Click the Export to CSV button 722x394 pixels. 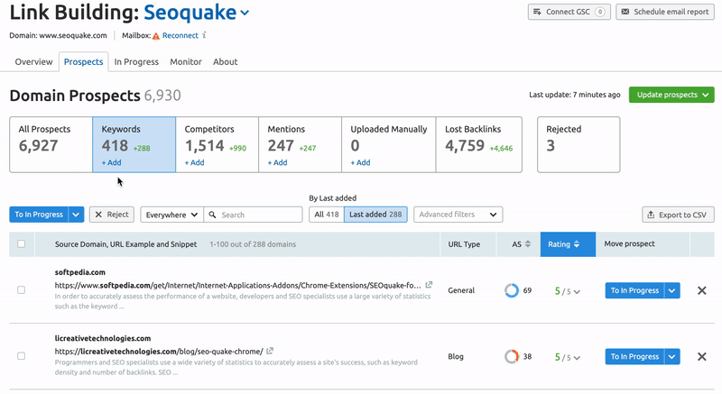(678, 215)
